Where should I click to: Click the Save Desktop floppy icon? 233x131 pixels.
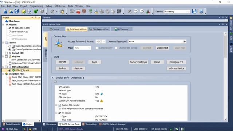[x=194, y=11]
